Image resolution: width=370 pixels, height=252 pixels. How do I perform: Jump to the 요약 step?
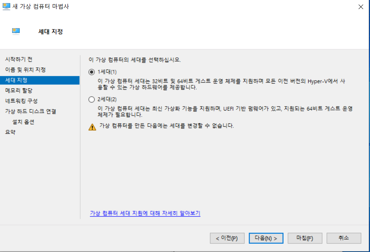point(10,132)
